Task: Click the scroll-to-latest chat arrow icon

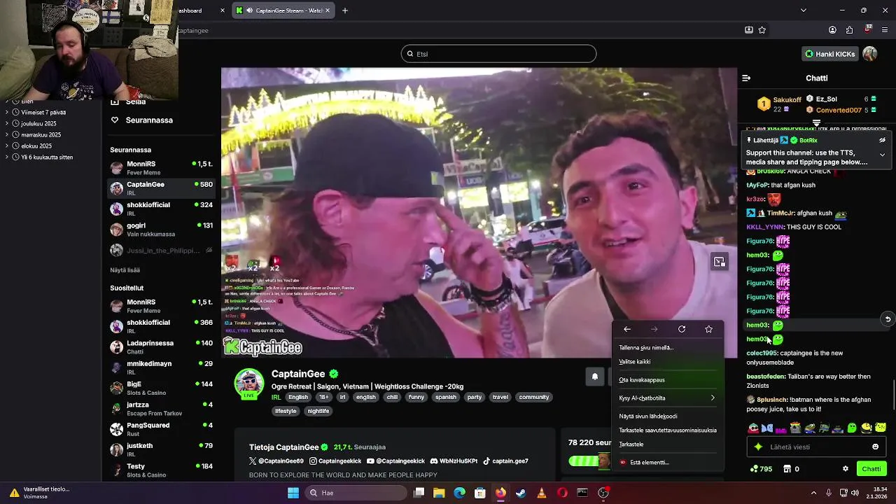Action: tap(888, 319)
